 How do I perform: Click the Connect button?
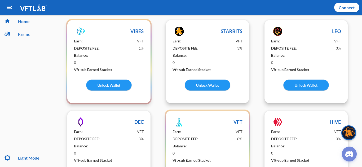tap(346, 7)
